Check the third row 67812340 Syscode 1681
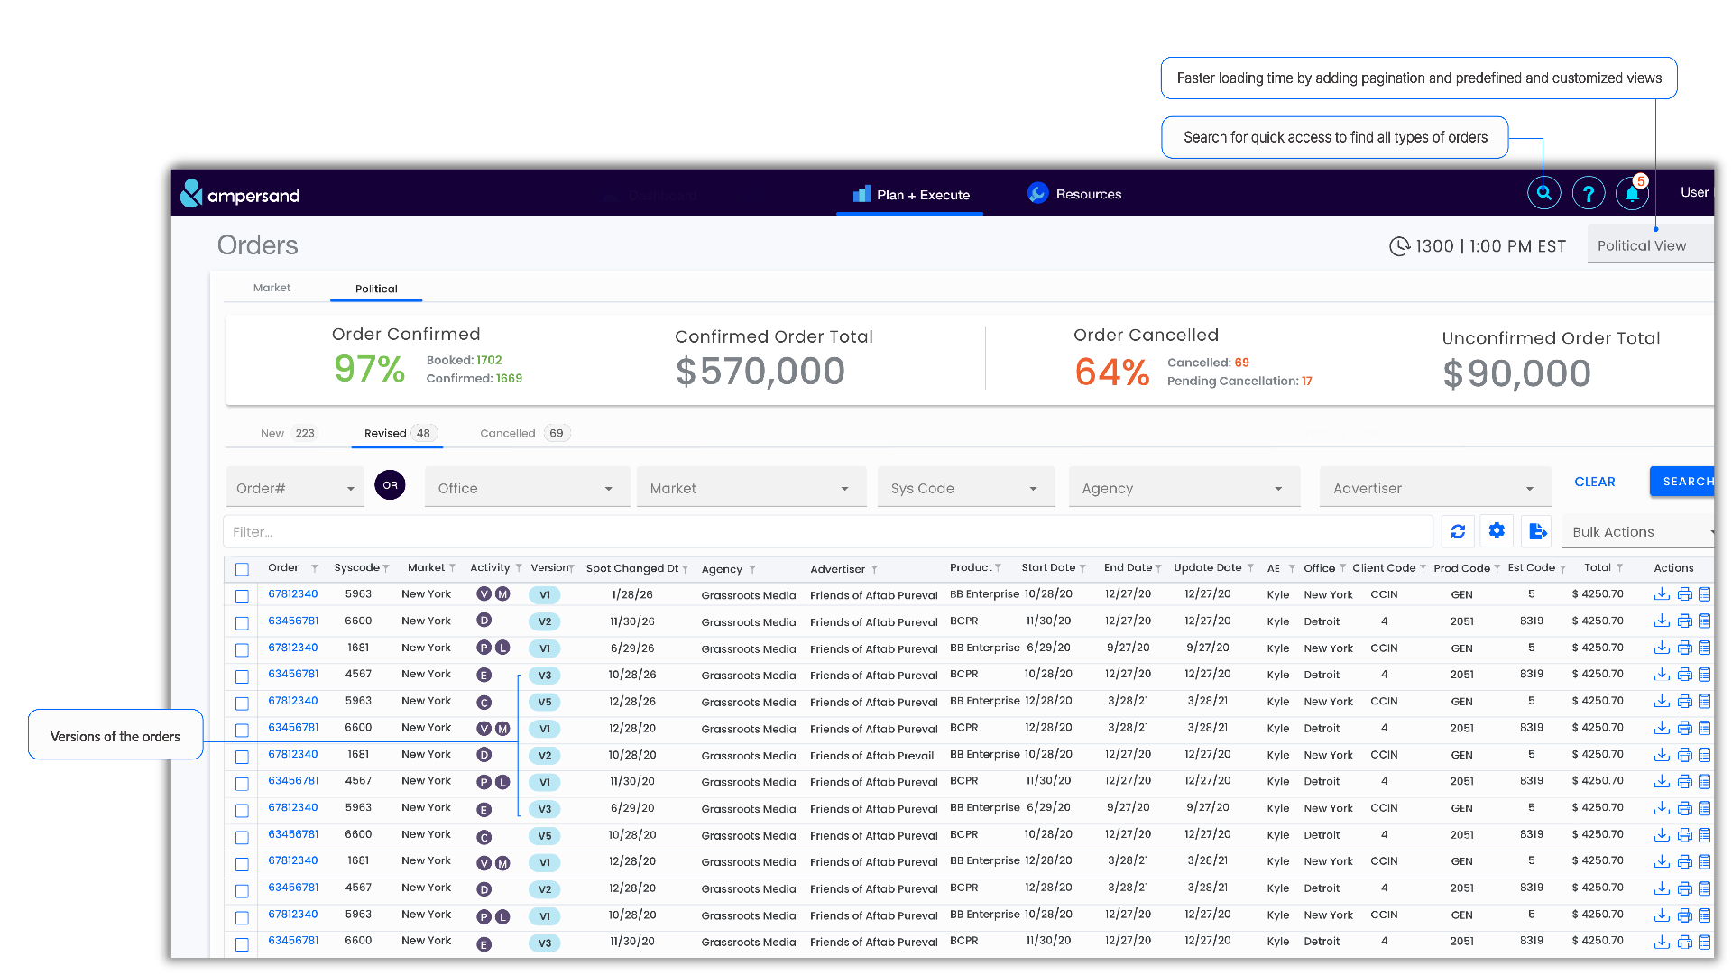The height and width of the screenshot is (975, 1732). (242, 650)
